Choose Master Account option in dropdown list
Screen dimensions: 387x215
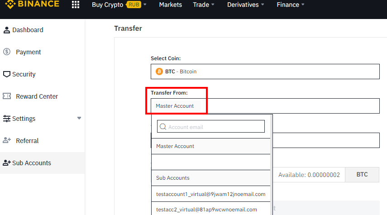pyautogui.click(x=211, y=146)
